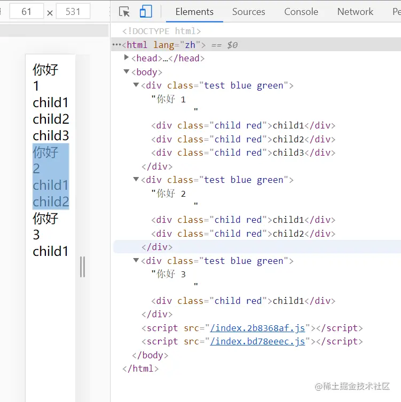Click highlighted child2 in the page preview
This screenshot has width=401, height=402.
[51, 202]
